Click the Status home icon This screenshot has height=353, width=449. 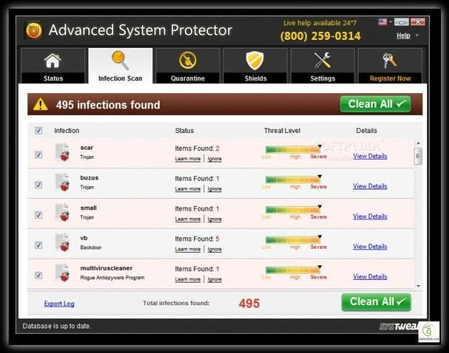53,61
